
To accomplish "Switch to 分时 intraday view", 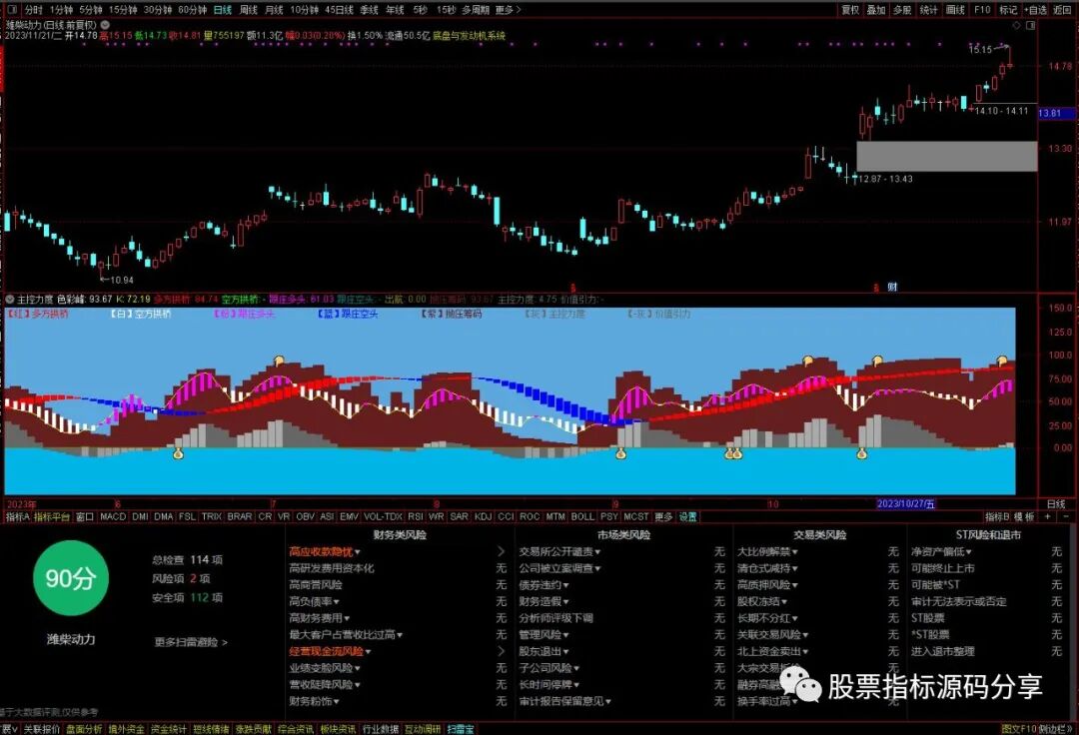I will coord(33,10).
